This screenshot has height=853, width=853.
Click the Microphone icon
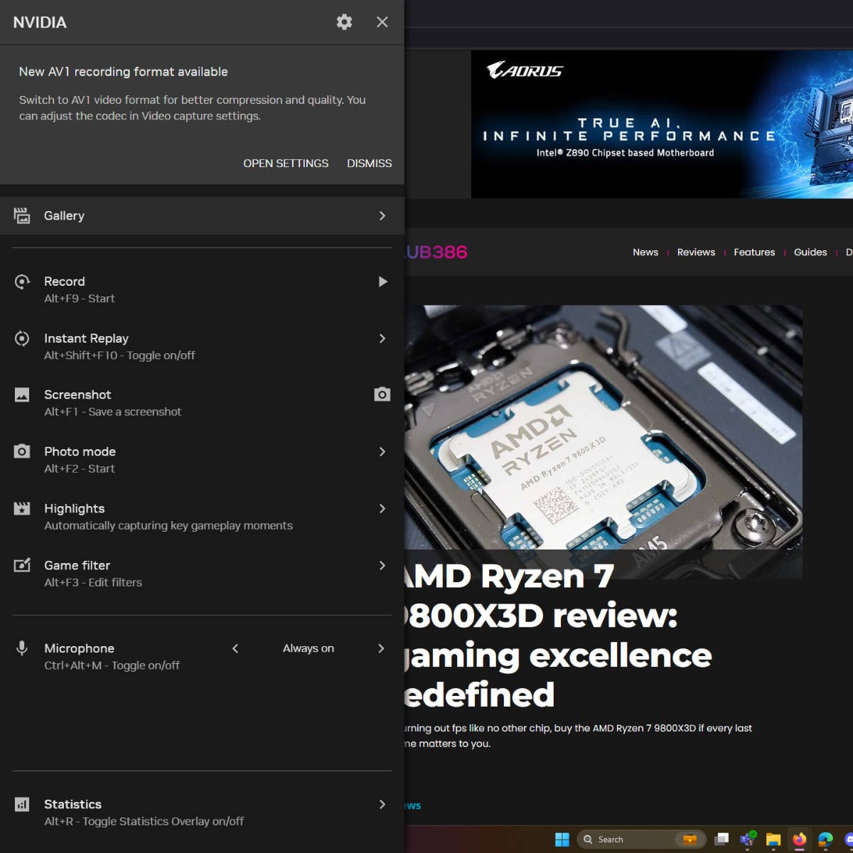click(22, 648)
